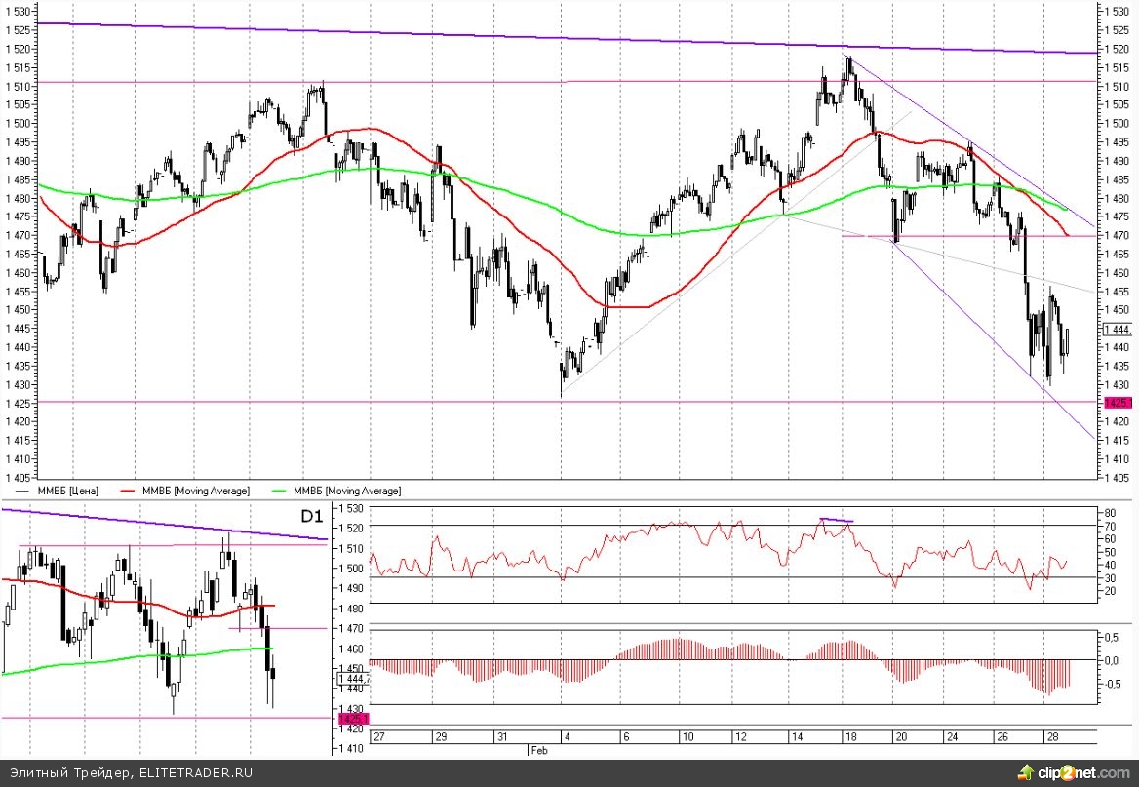This screenshot has width=1139, height=787.
Task: Pick the red line swatch in legend
Action: coord(128,491)
